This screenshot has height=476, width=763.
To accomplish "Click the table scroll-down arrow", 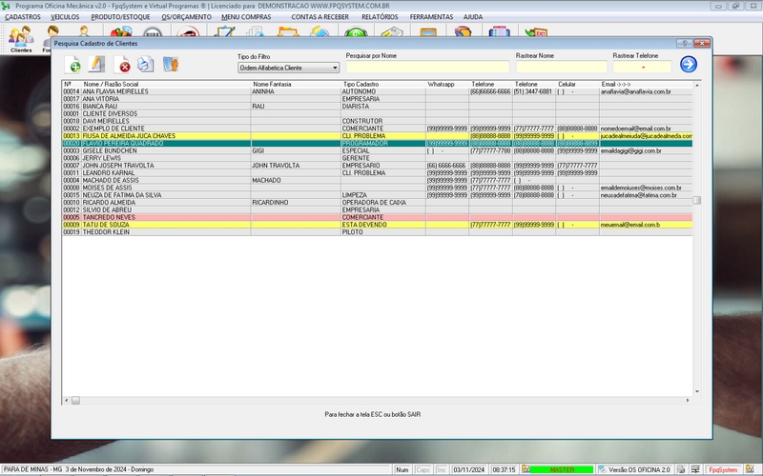I will (697, 391).
